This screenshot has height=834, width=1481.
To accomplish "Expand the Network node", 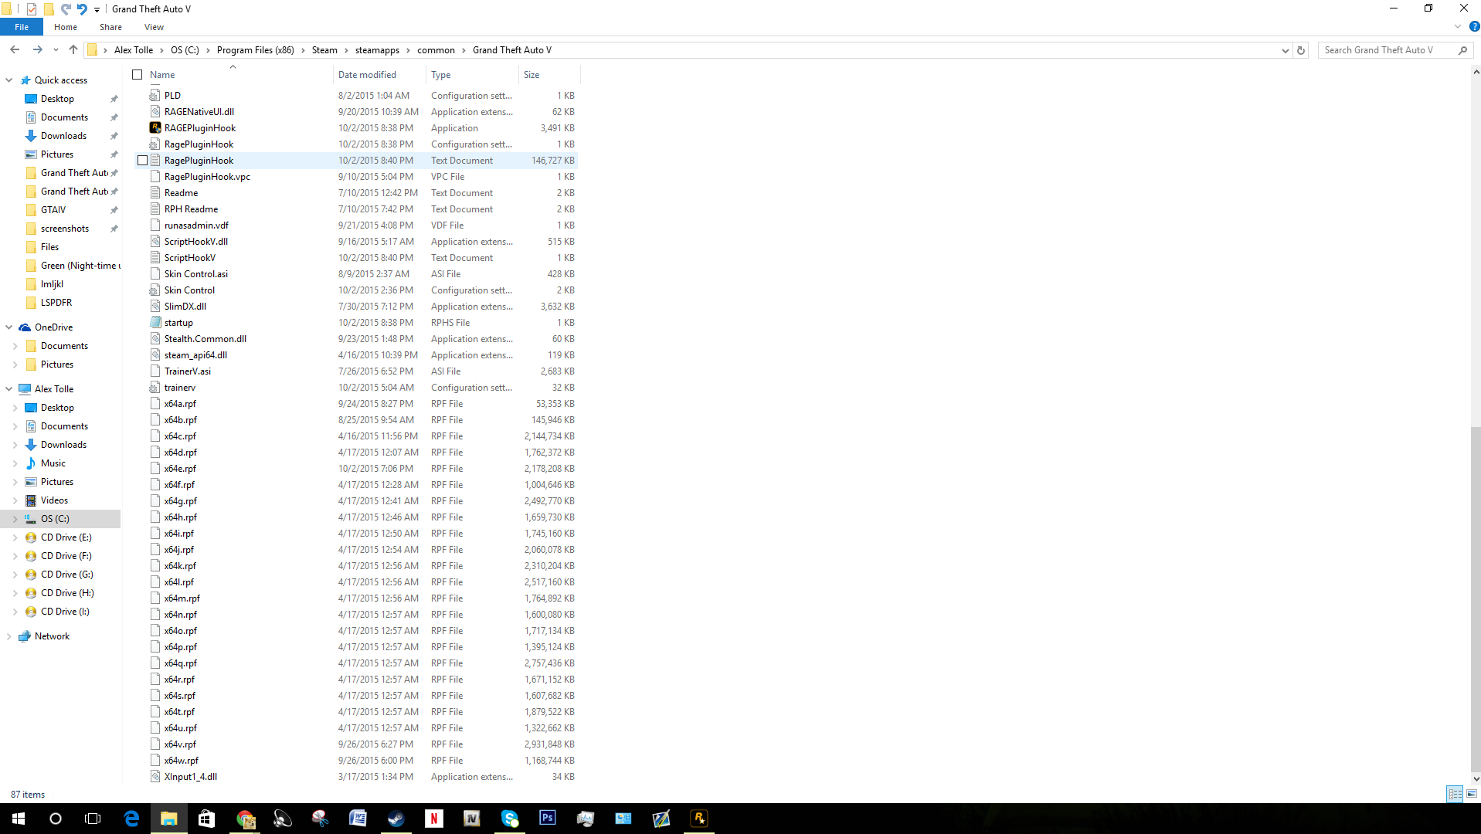I will (9, 636).
